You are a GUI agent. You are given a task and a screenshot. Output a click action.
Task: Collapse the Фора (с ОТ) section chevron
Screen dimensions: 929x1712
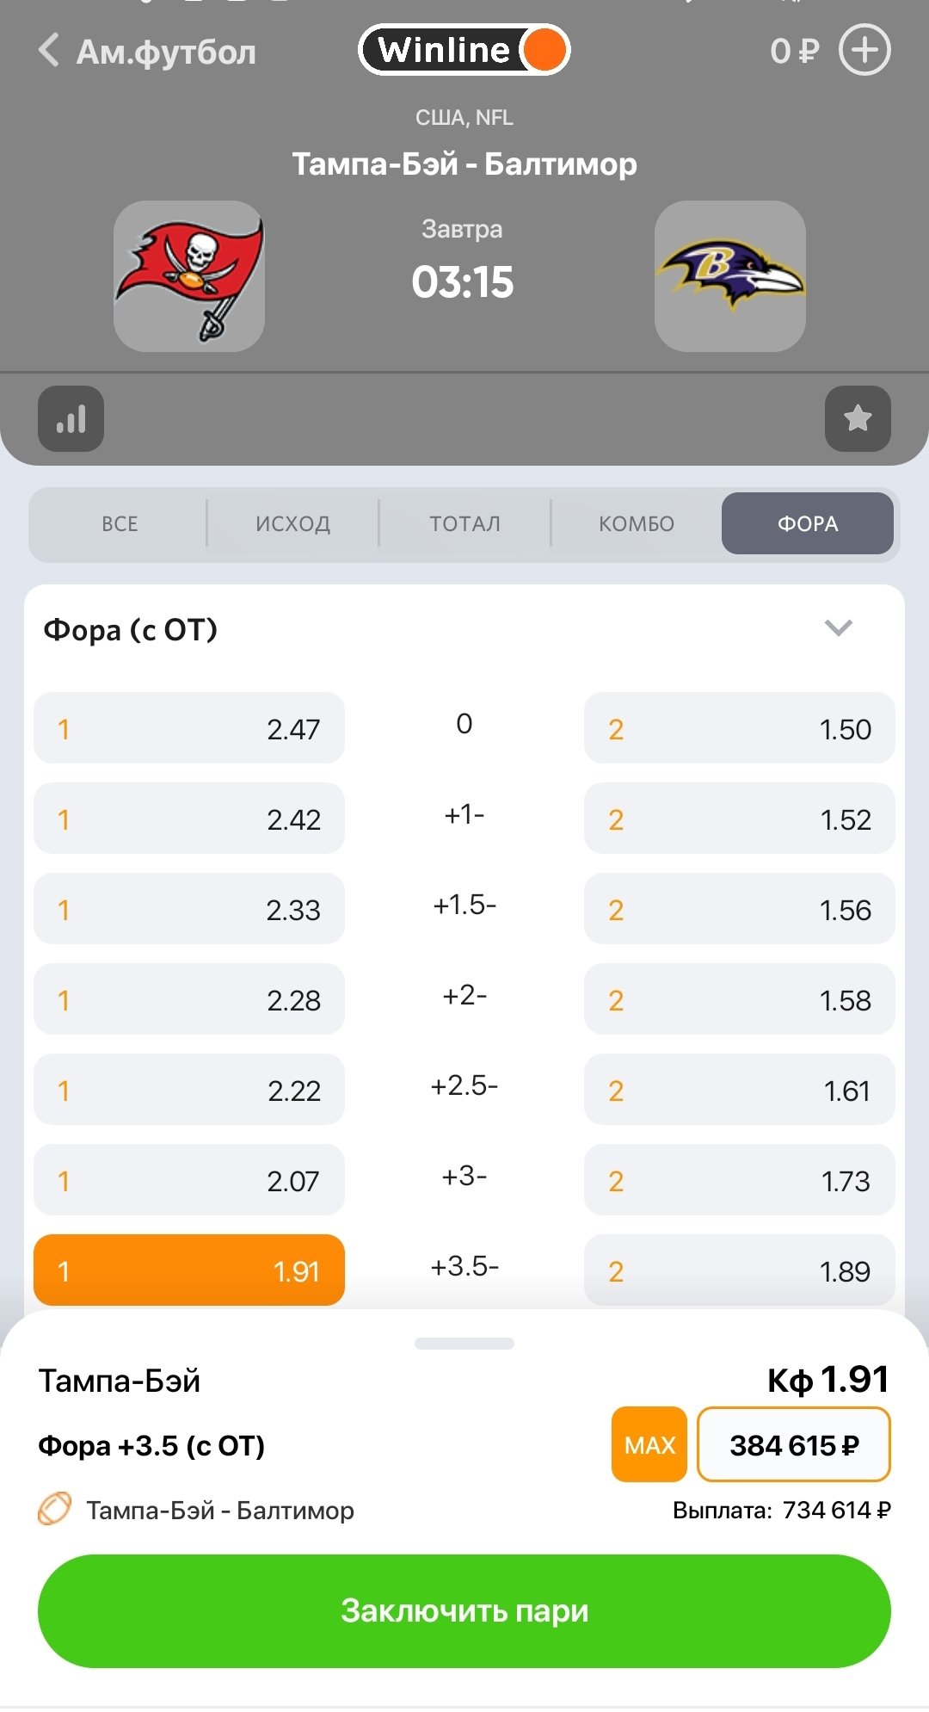(x=838, y=628)
